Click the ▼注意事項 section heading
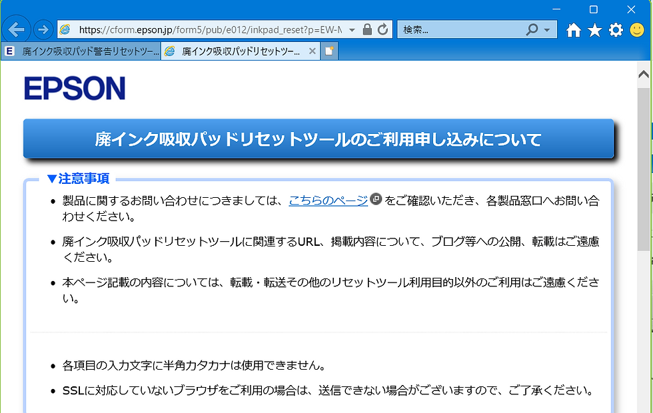The width and height of the screenshot is (653, 413). tap(79, 179)
